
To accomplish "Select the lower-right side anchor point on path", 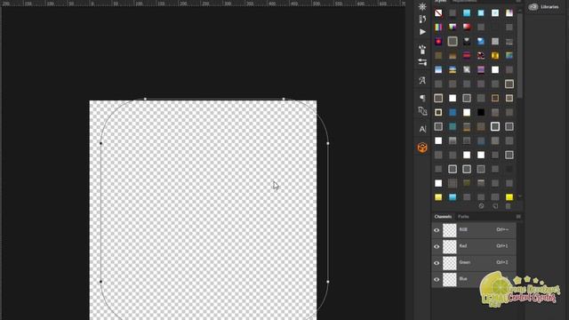I will (328, 282).
